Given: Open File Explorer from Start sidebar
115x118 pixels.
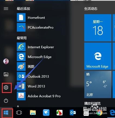Looking at the screenshot, I should (6, 74).
